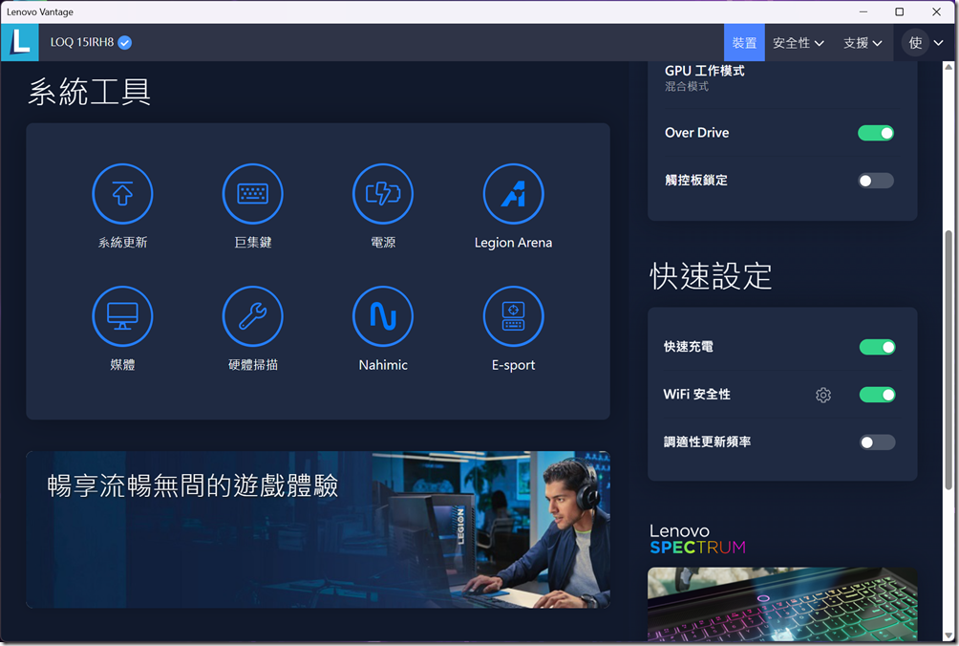
Task: Expand the 安全性 security dropdown menu
Action: coord(799,43)
